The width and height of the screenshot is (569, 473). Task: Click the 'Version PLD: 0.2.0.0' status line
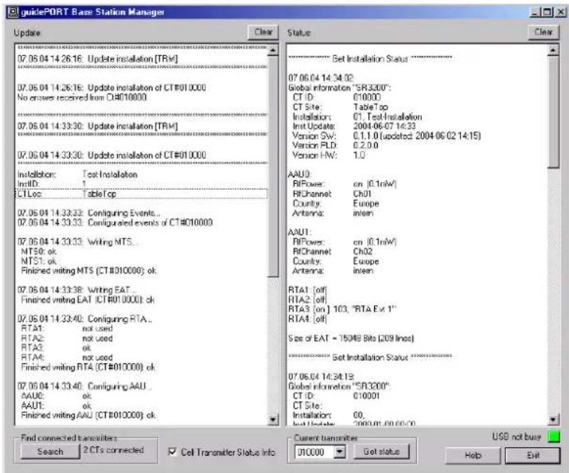[335, 146]
